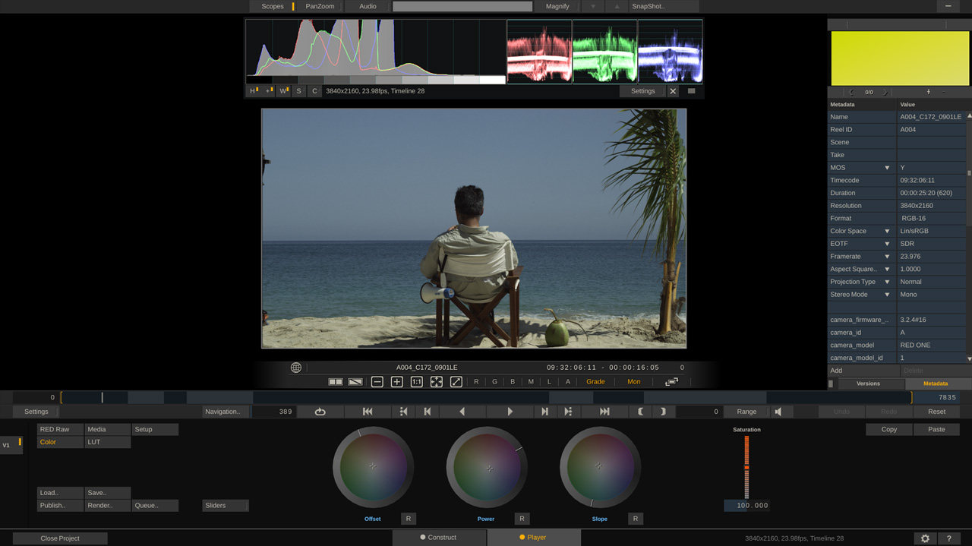Enable loop playback in the transport bar
Viewport: 972px width, 546px height.
pos(320,411)
